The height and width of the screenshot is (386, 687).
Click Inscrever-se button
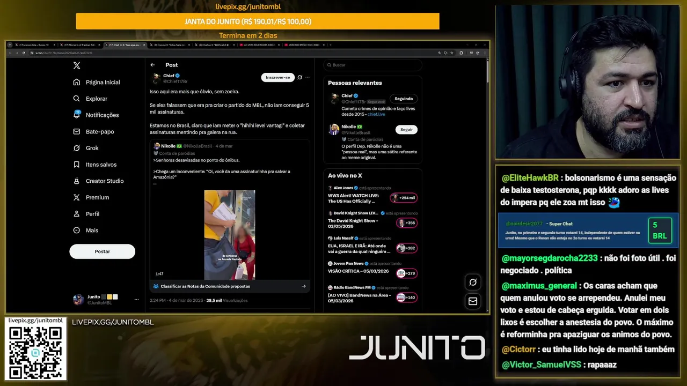pos(278,77)
